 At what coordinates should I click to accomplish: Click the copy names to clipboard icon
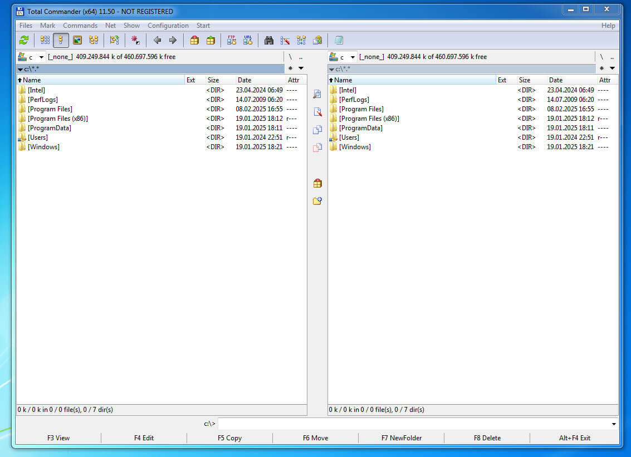coord(317,40)
